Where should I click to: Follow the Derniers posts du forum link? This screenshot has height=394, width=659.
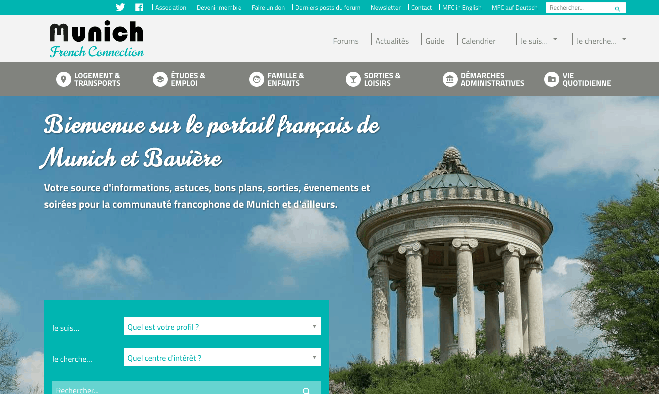328,8
